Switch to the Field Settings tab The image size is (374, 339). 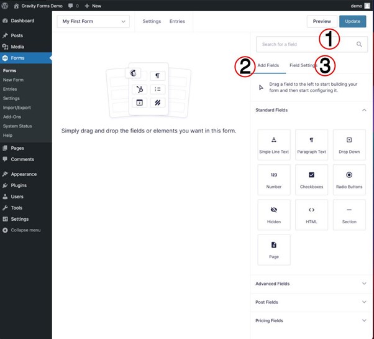click(303, 65)
